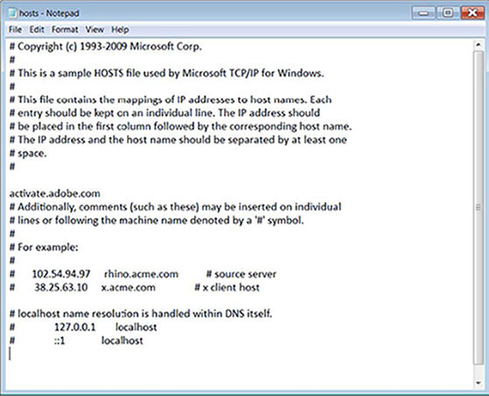Click the '# For example:' line
This screenshot has height=396, width=489.
pyautogui.click(x=44, y=247)
